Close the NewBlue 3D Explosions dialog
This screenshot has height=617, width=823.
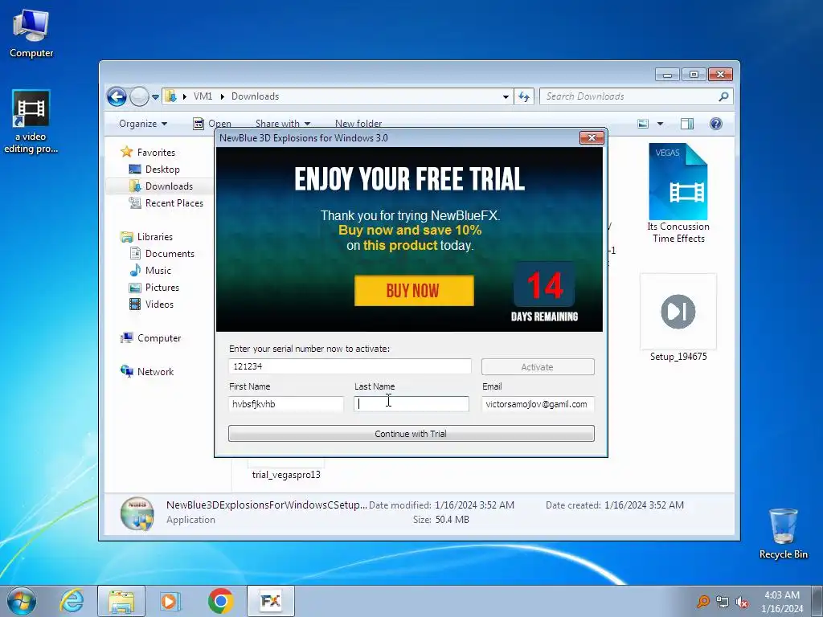point(592,137)
